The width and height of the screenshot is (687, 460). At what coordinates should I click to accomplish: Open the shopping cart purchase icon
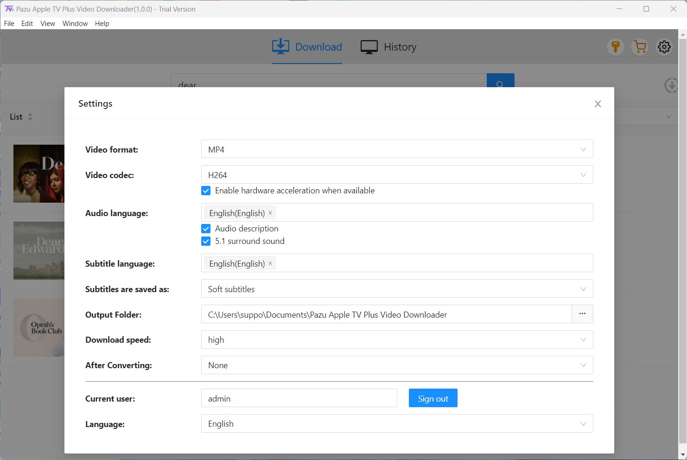(640, 47)
